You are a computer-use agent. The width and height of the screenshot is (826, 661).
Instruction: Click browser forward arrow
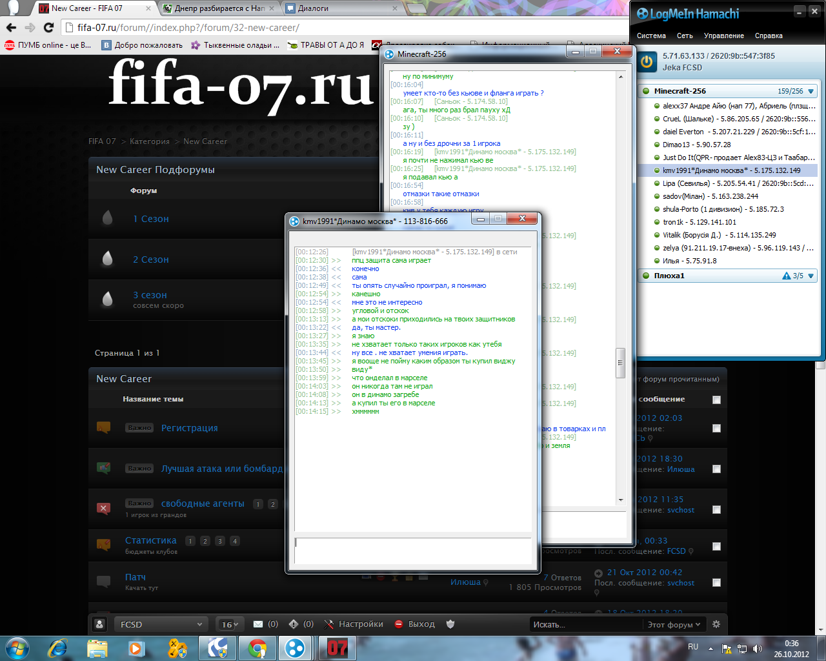(30, 28)
